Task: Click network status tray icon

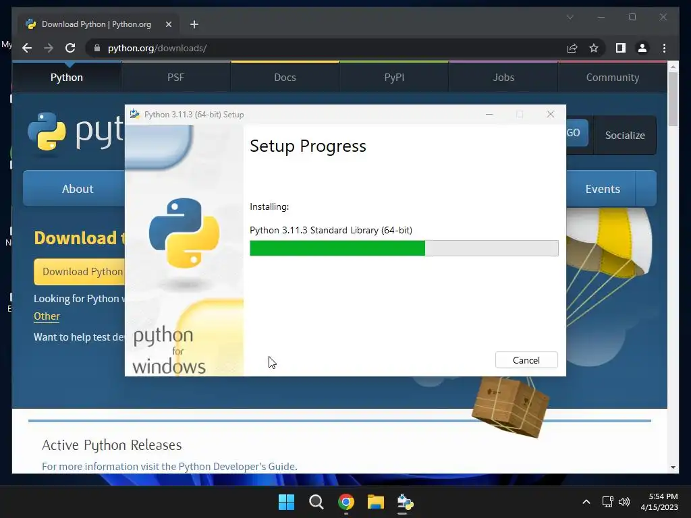Action: click(x=608, y=502)
